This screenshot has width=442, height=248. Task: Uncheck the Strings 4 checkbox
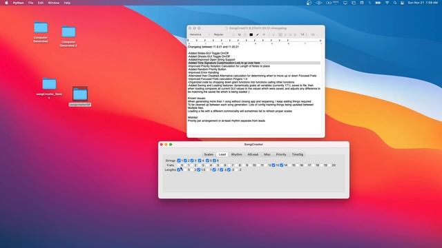coord(200,161)
